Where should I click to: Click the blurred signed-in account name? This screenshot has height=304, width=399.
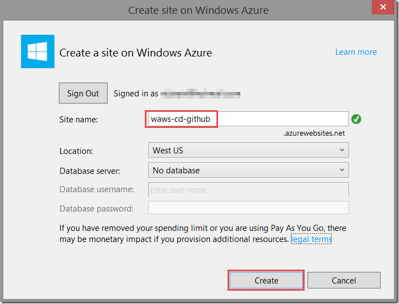[200, 94]
